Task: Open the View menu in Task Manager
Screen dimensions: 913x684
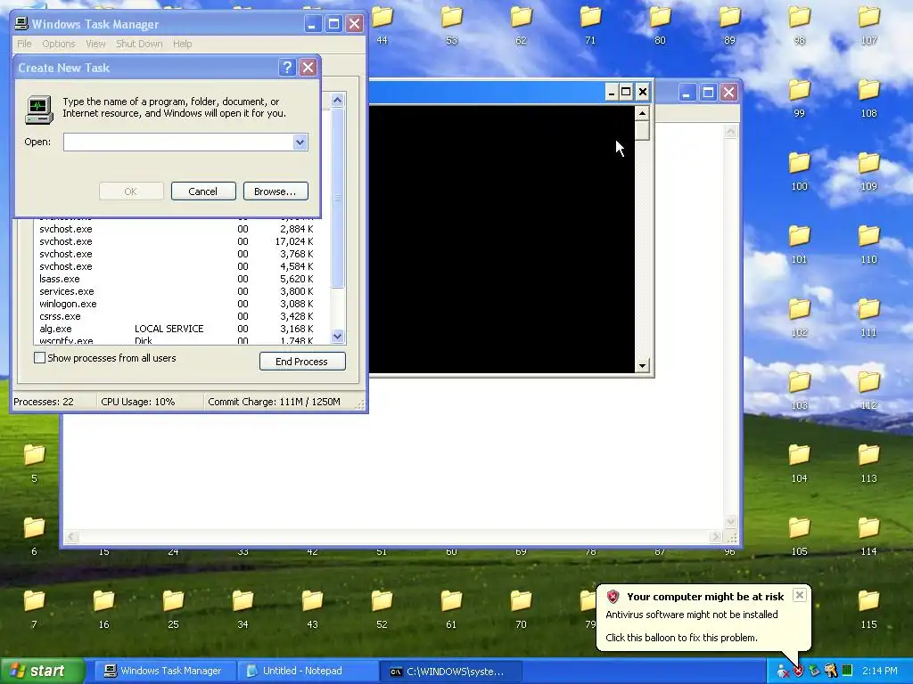Action: coord(96,44)
